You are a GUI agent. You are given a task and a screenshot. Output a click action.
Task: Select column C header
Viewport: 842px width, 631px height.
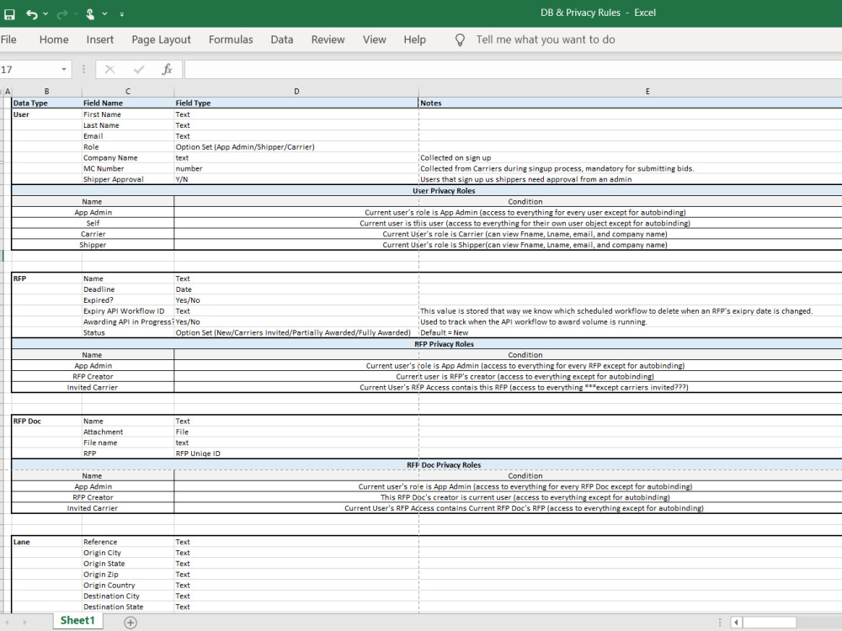tap(128, 91)
